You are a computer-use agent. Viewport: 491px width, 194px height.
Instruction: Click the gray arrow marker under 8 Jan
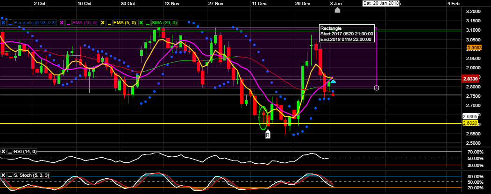coord(337,10)
